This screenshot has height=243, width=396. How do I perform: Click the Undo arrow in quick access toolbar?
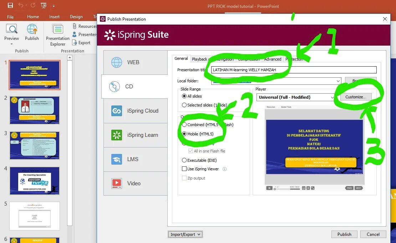point(21,5)
